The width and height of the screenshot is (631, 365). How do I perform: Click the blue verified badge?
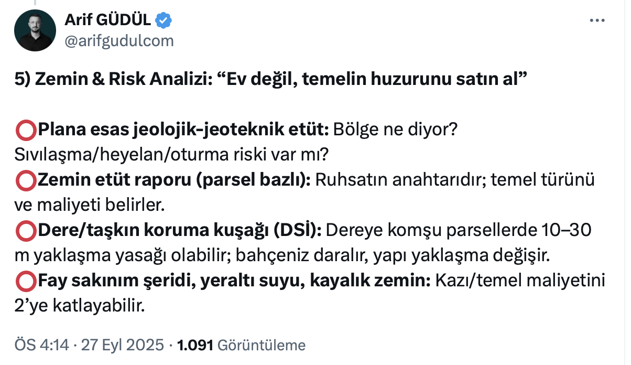tap(164, 21)
